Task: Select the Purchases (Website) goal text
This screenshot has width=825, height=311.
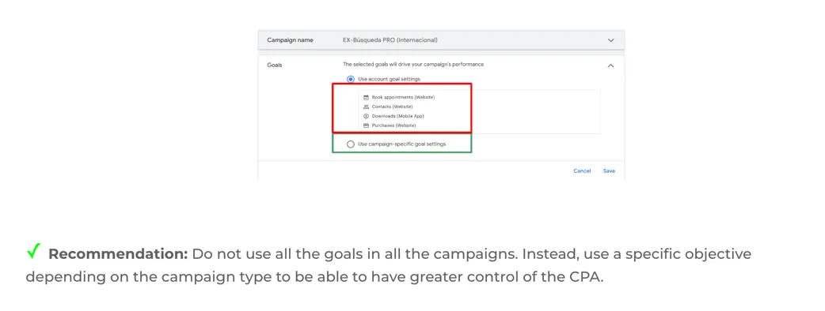Action: (x=393, y=126)
